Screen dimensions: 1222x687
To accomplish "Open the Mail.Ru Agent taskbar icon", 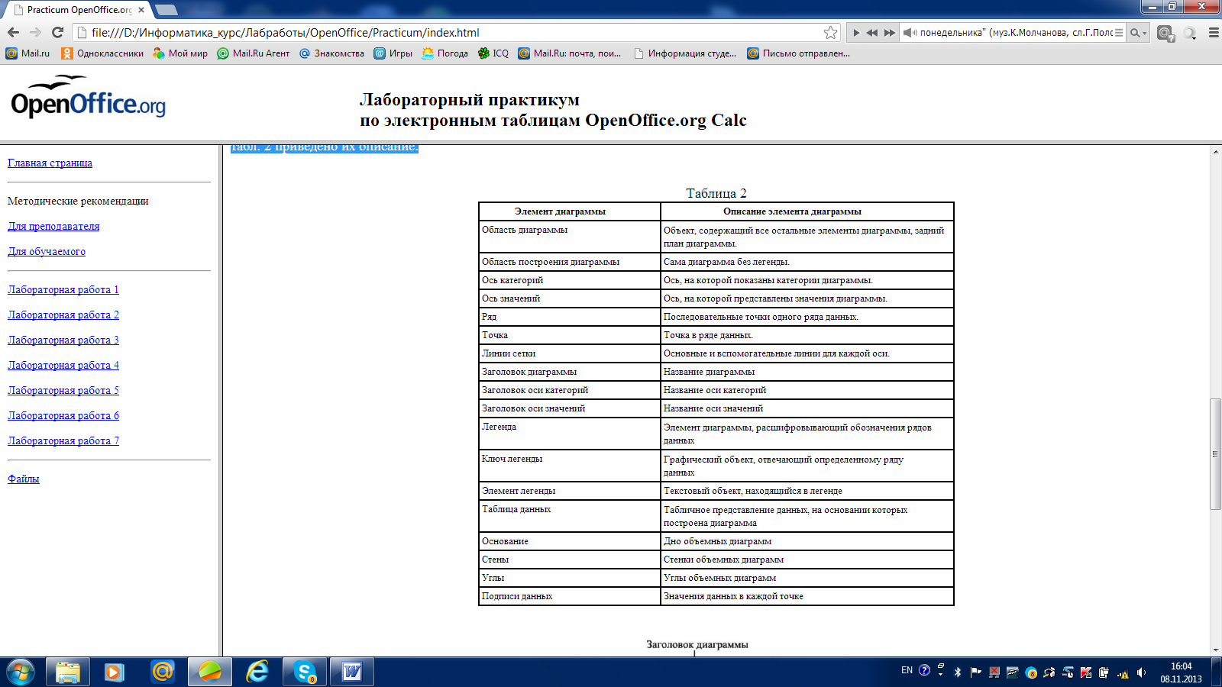I will [x=162, y=672].
